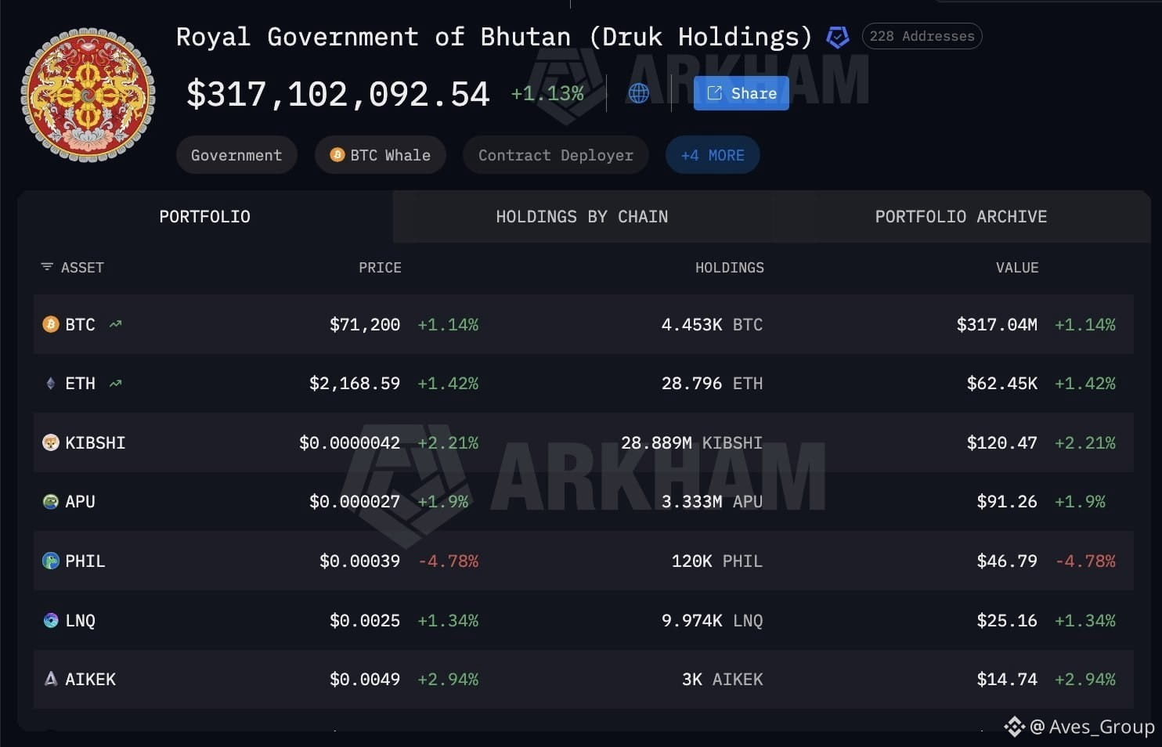The height and width of the screenshot is (747, 1162).
Task: Click the $14.74 AIKEK value
Action: coord(1007,679)
